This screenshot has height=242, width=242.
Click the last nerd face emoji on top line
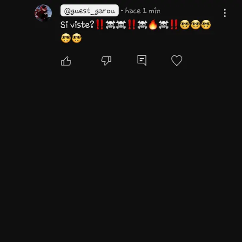pyautogui.click(x=206, y=25)
